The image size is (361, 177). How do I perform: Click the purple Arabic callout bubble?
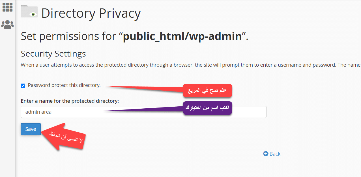pos(207,108)
